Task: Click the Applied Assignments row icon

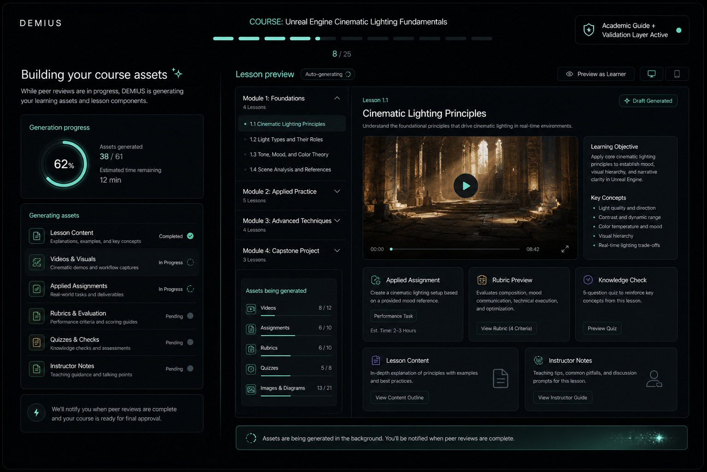Action: (37, 289)
